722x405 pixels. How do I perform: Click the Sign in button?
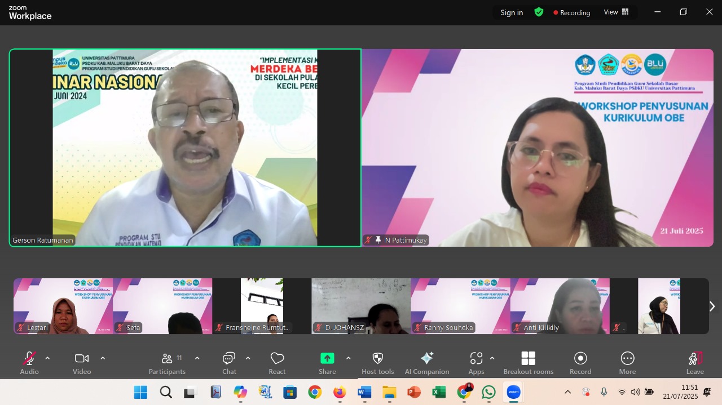512,12
